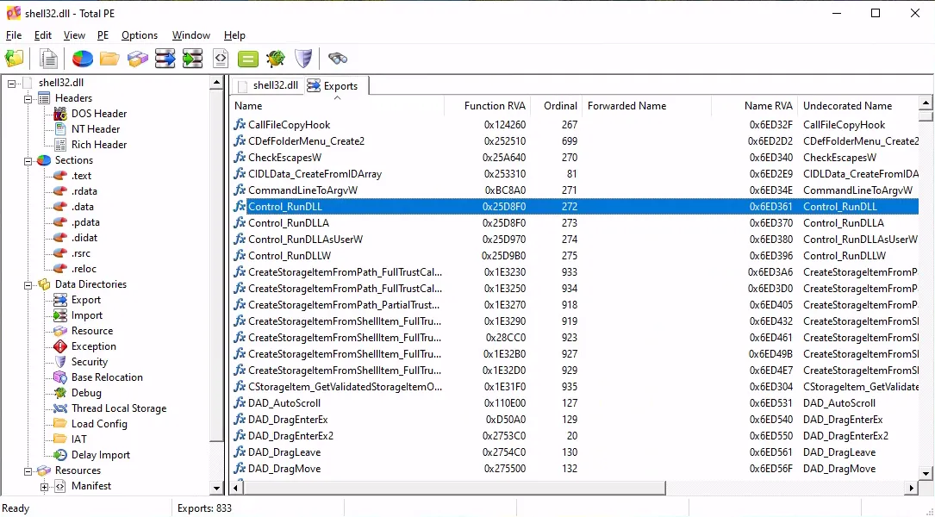Click the open file toolbar icon
Image resolution: width=935 pixels, height=517 pixels.
click(15, 59)
